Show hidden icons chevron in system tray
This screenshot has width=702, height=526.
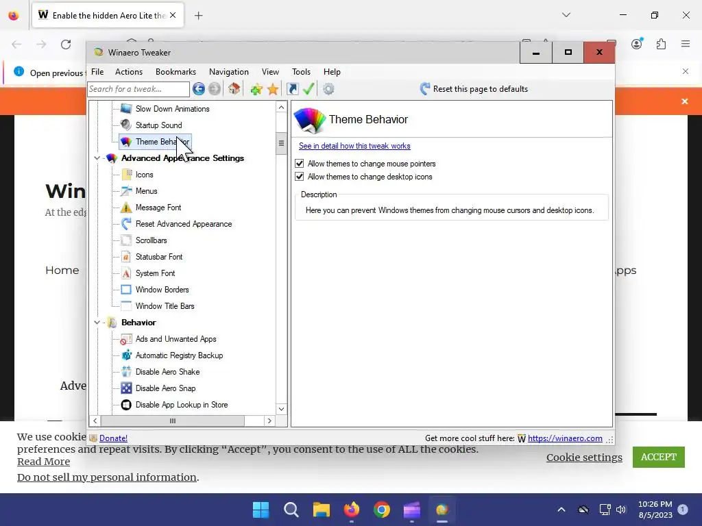tap(561, 510)
